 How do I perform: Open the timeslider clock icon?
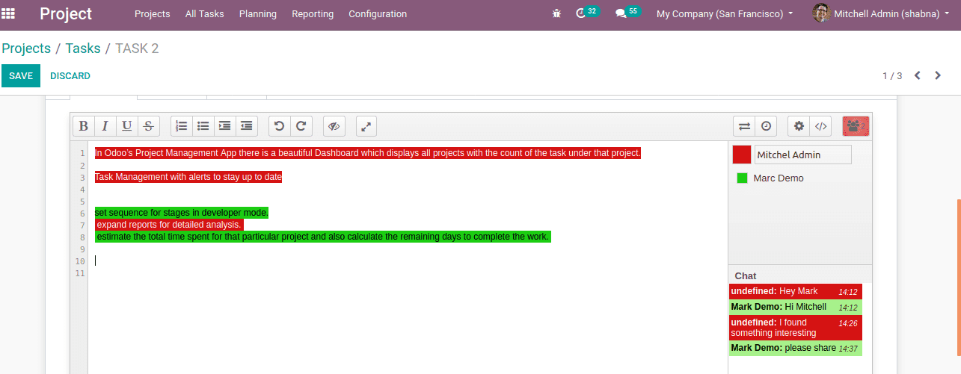point(766,126)
